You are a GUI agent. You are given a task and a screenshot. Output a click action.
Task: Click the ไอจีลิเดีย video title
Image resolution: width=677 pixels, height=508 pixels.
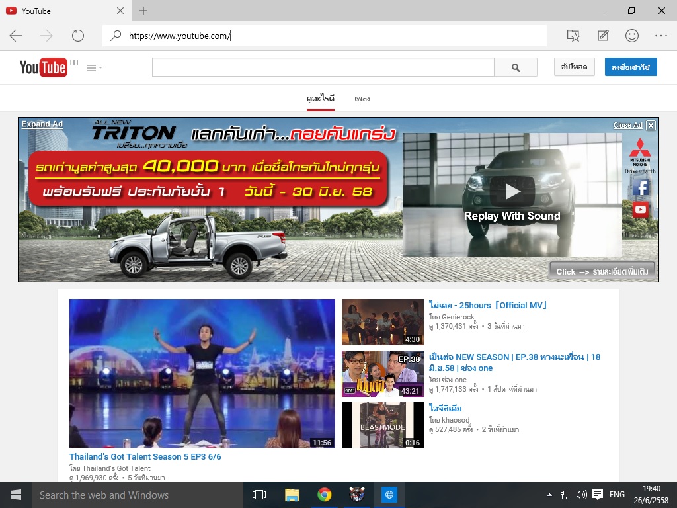[445, 408]
